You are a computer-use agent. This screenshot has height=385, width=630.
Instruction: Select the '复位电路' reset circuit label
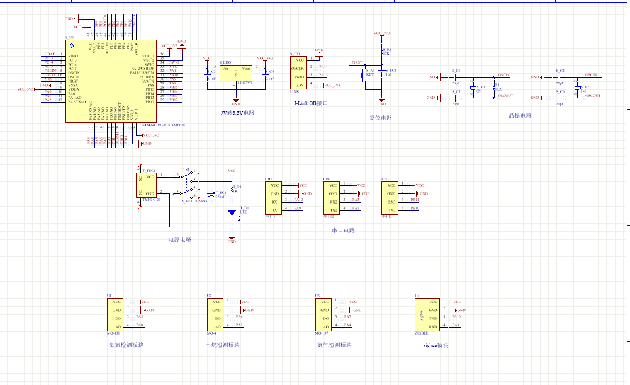pos(380,117)
